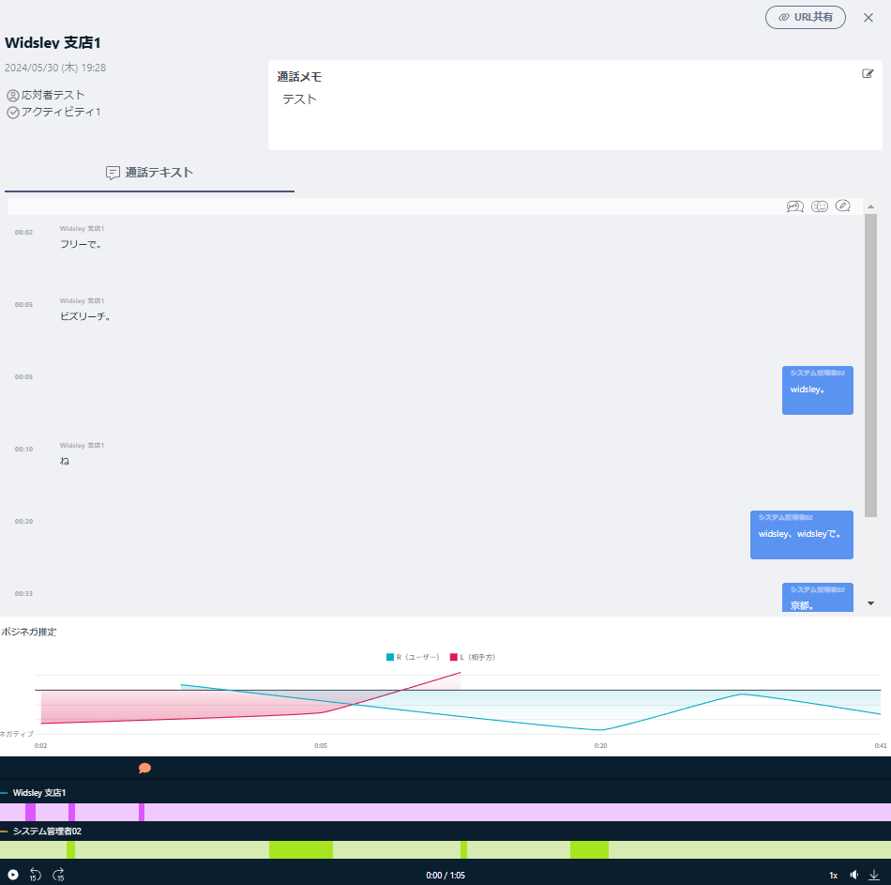Seek to the large green segment on システム管理者02 track
This screenshot has width=891, height=885.
pyautogui.click(x=300, y=849)
